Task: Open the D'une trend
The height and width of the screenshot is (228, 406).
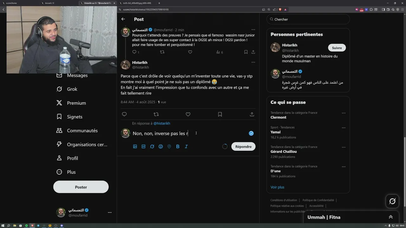Action: pyautogui.click(x=276, y=171)
